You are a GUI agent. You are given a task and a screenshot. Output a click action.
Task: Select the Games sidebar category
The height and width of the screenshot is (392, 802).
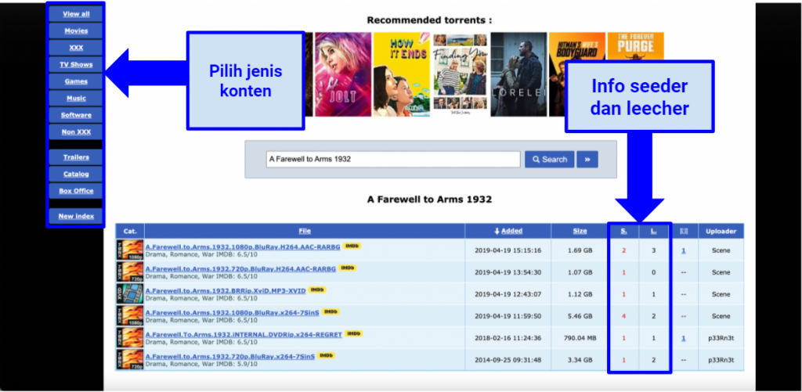tap(76, 81)
